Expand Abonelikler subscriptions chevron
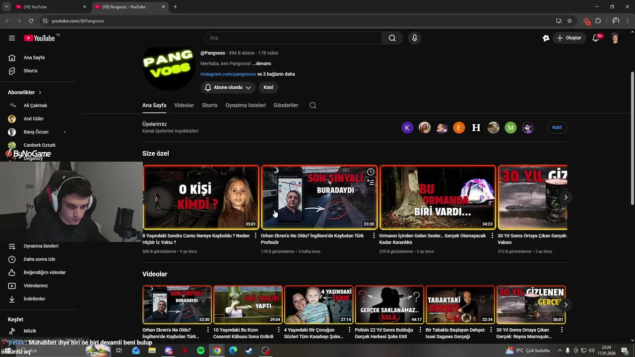Screen dimensions: 635x357 40,93
